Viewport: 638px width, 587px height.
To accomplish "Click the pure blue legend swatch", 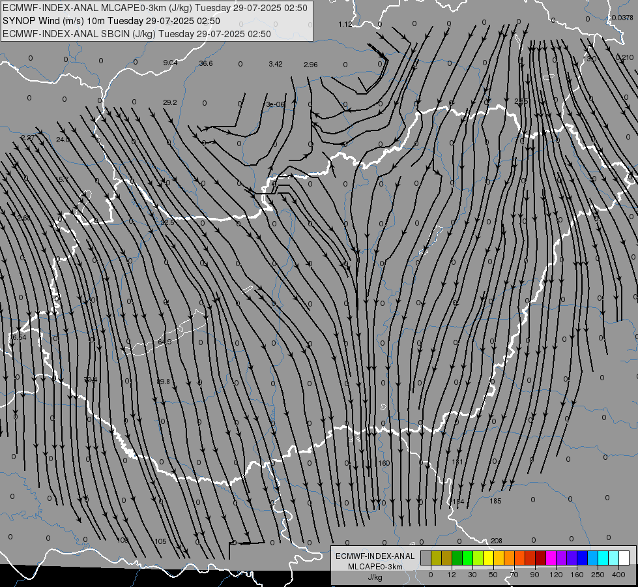I will [x=582, y=558].
